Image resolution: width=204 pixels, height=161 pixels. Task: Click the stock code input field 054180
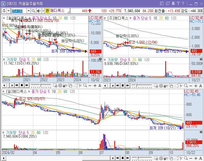[19, 11]
